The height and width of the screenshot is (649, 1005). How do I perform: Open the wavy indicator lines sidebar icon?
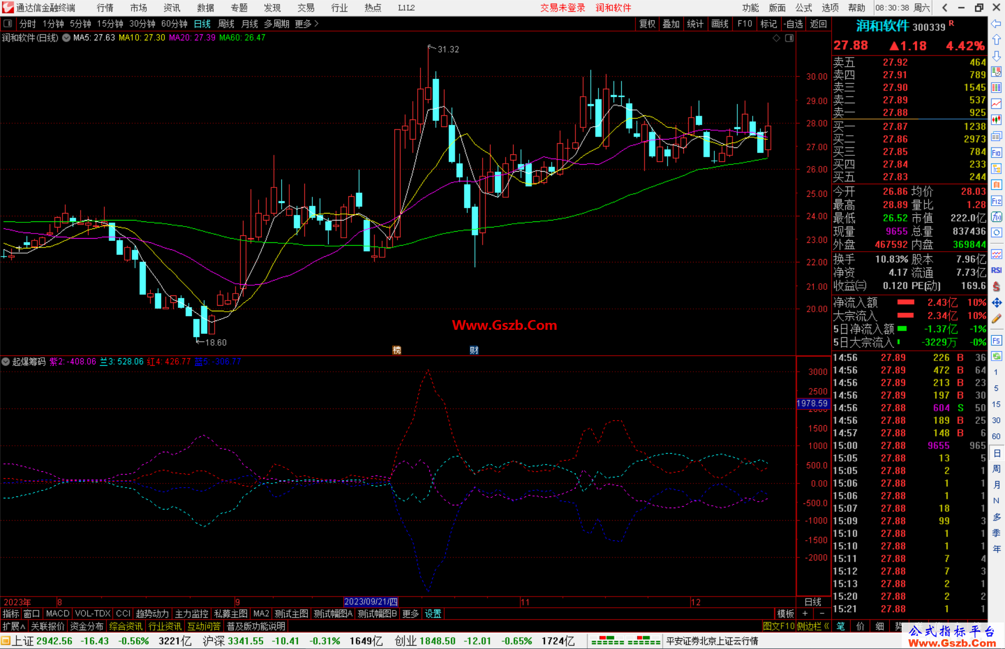[996, 254]
